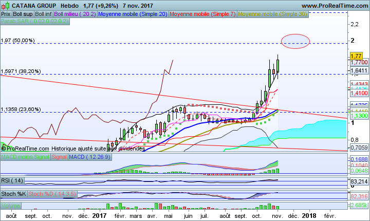This screenshot has width=370, height=221.
Task: Click the Hebdo timeframe text
Action: [69, 6]
